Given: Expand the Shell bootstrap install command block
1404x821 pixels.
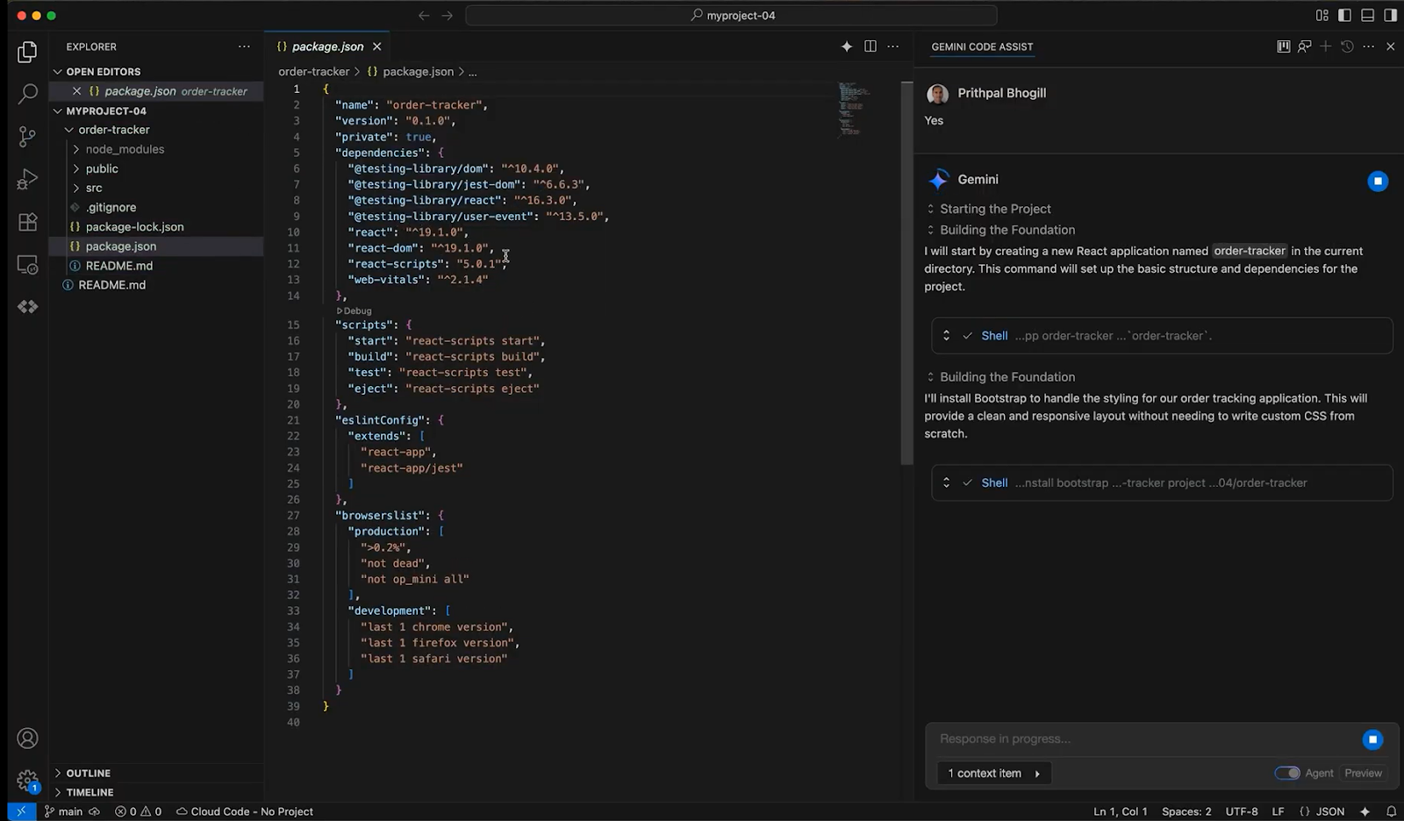Looking at the screenshot, I should coord(946,482).
